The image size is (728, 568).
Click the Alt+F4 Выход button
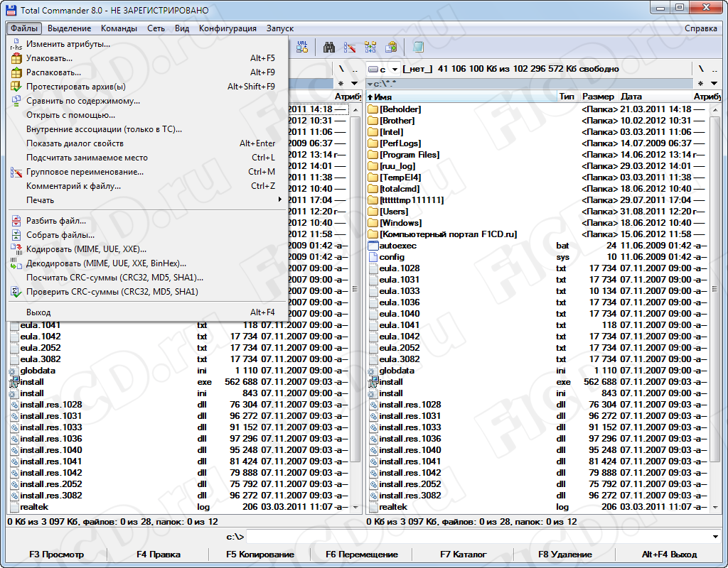pyautogui.click(x=669, y=555)
